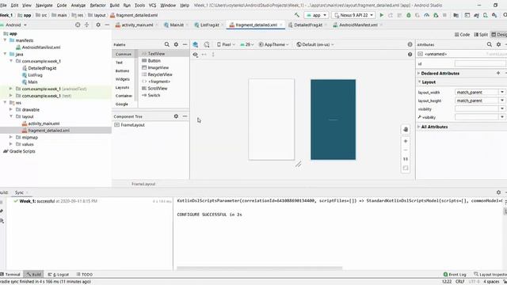Open layout_width match_parent dropdown
The height and width of the screenshot is (285, 507).
pyautogui.click(x=502, y=93)
